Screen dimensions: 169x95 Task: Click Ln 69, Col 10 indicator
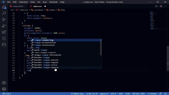point(92,94)
